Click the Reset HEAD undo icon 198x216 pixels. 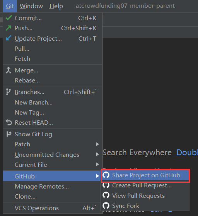point(9,122)
